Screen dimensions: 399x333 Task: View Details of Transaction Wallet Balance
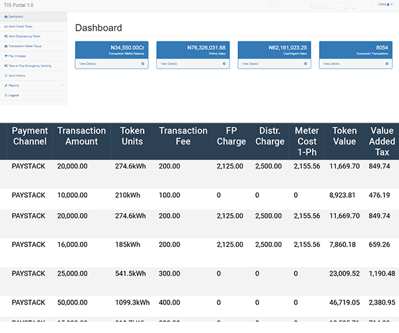click(87, 64)
